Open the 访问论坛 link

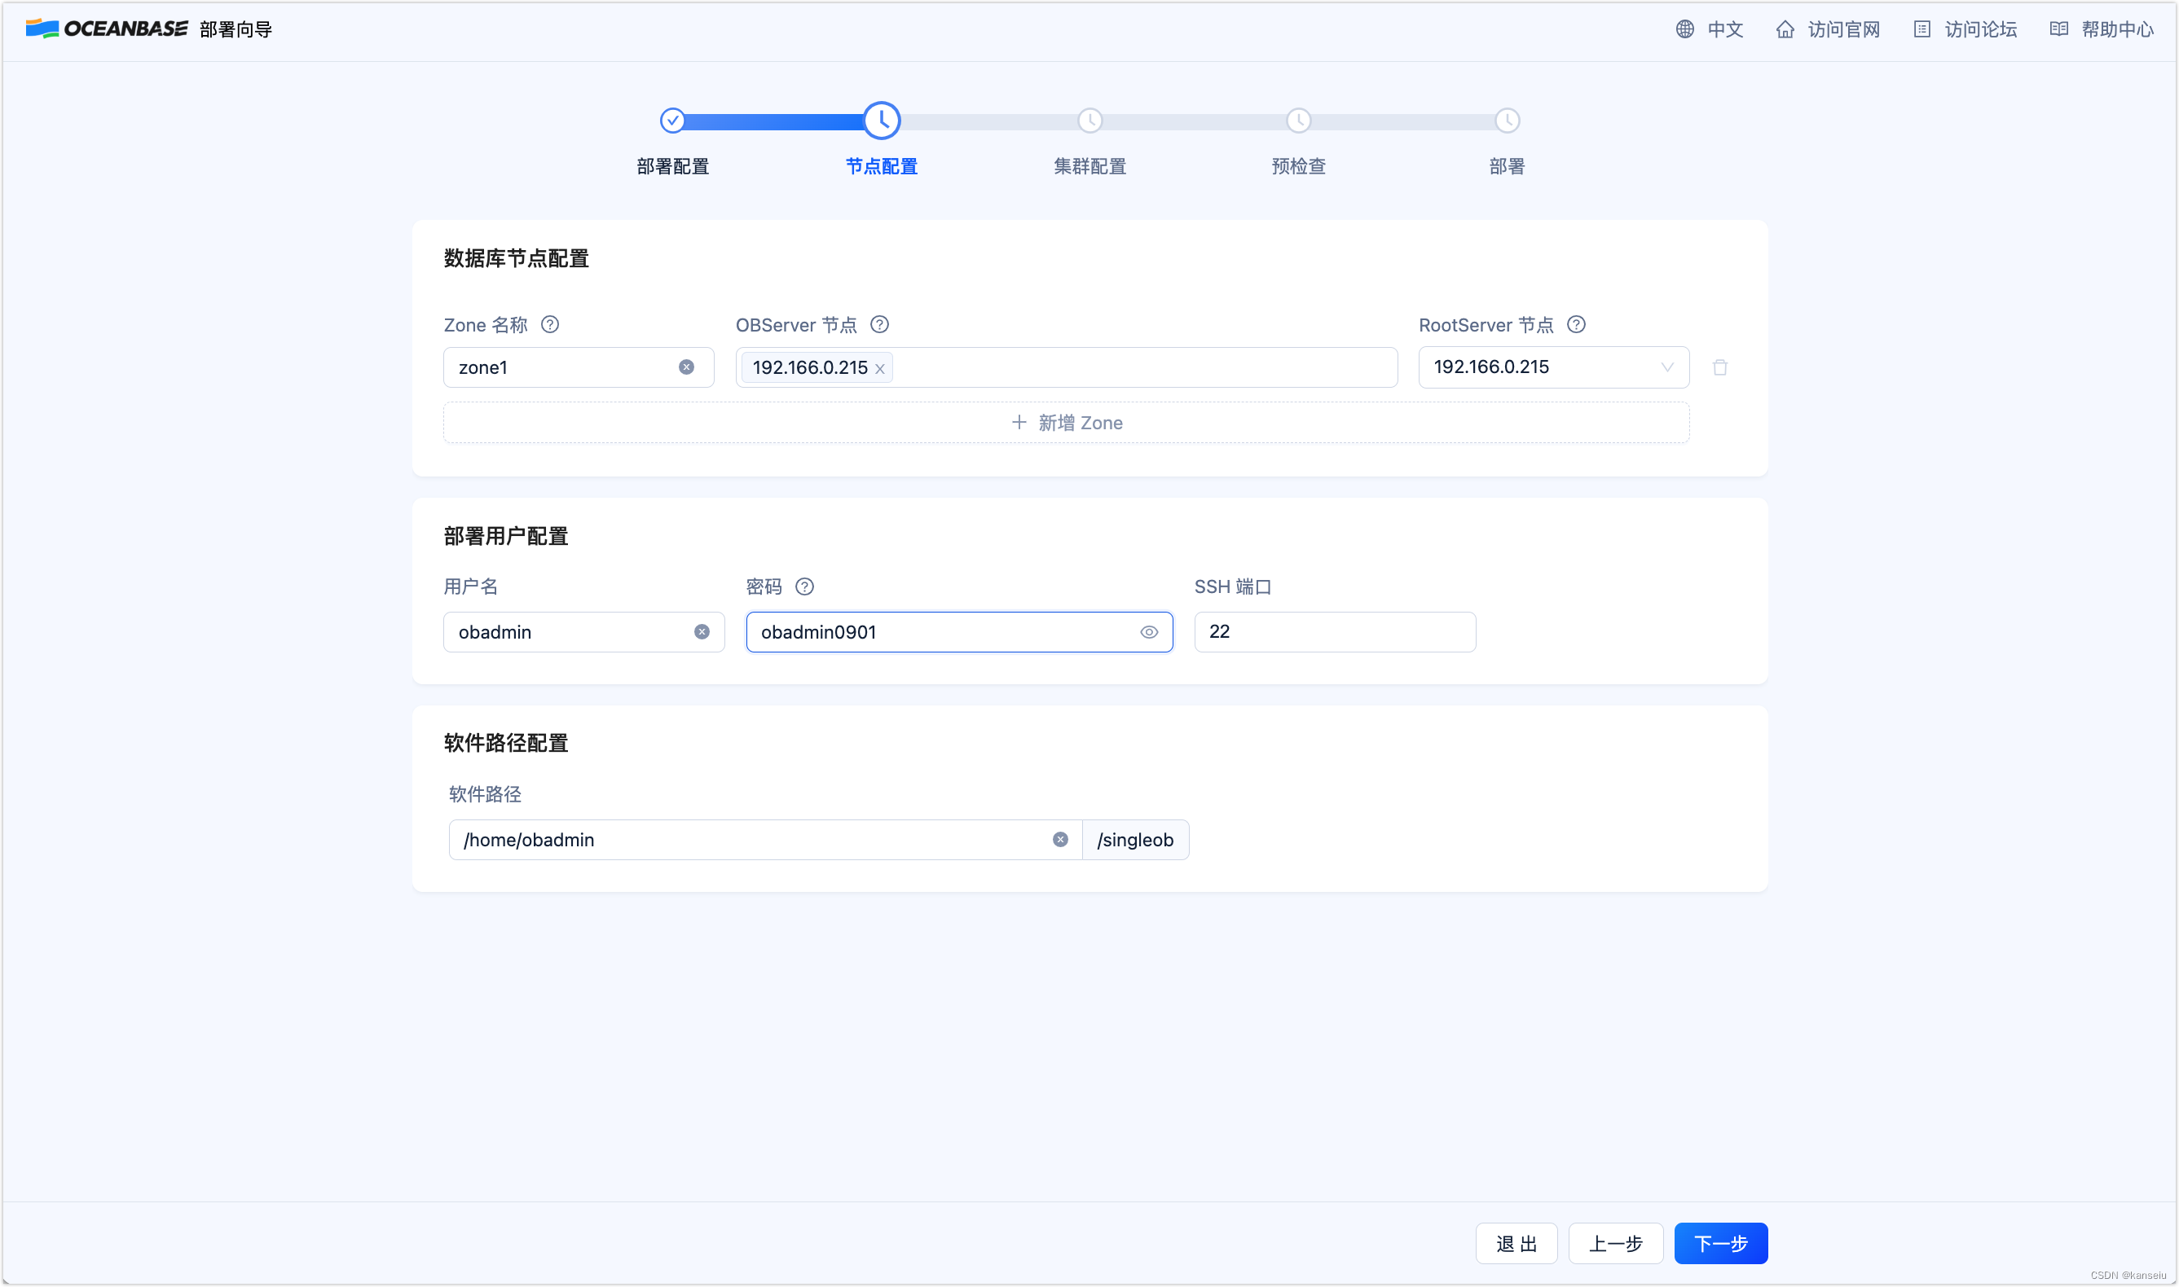click(1979, 29)
